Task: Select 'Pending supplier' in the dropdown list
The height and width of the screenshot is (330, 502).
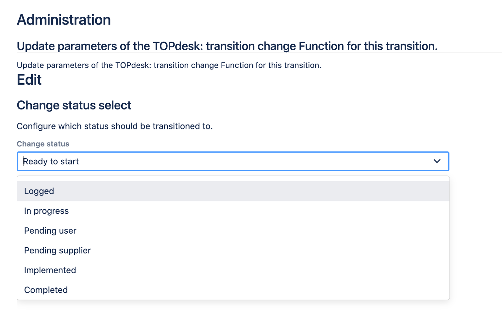Action: 58,251
